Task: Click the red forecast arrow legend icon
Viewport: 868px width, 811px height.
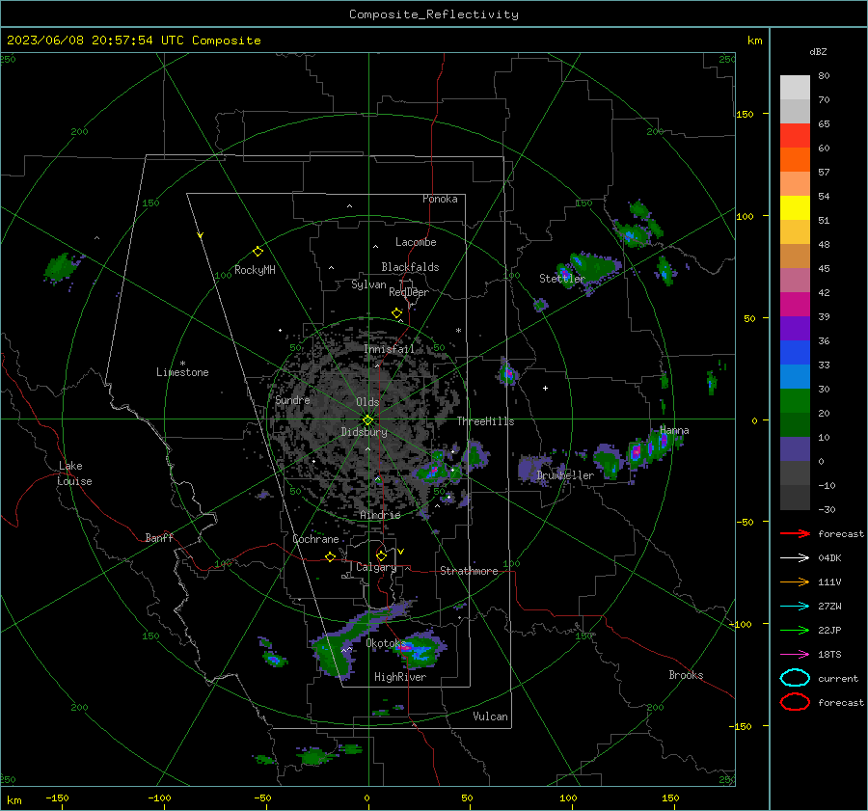Action: click(x=795, y=533)
